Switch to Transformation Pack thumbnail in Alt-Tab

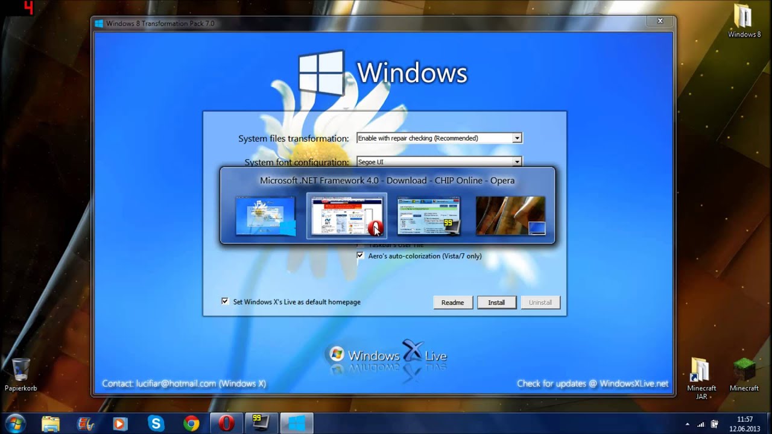266,215
